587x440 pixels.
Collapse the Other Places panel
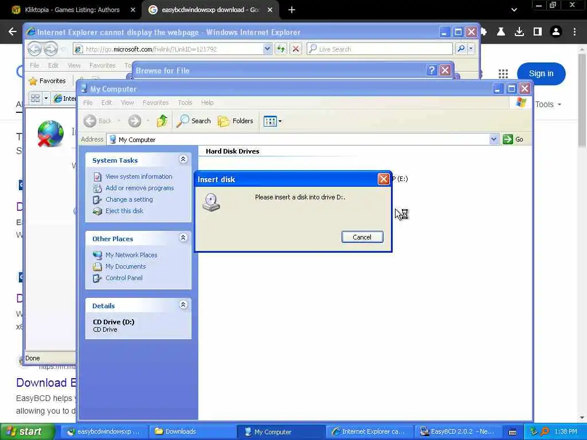click(x=183, y=238)
